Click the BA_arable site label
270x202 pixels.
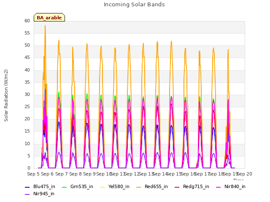click(x=49, y=18)
